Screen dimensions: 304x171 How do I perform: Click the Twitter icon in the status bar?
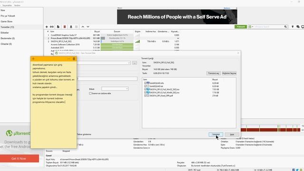(297, 170)
